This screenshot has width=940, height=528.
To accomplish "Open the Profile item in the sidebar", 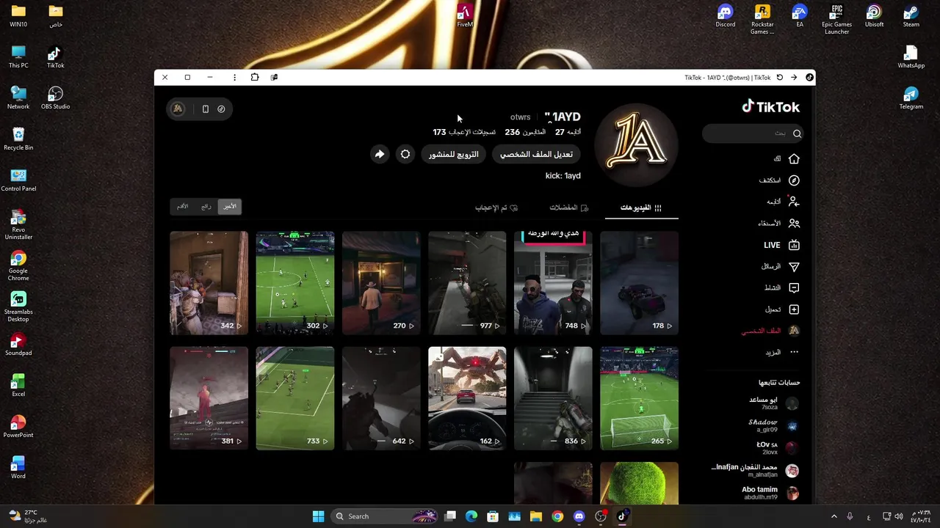I will click(770, 331).
